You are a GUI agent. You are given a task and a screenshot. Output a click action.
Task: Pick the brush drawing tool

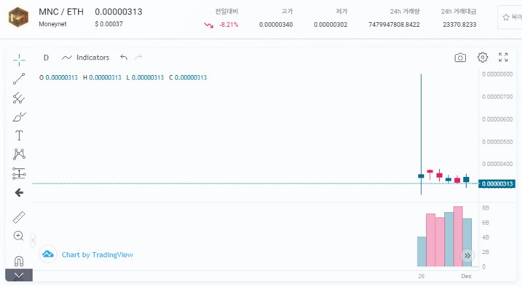tap(19, 117)
